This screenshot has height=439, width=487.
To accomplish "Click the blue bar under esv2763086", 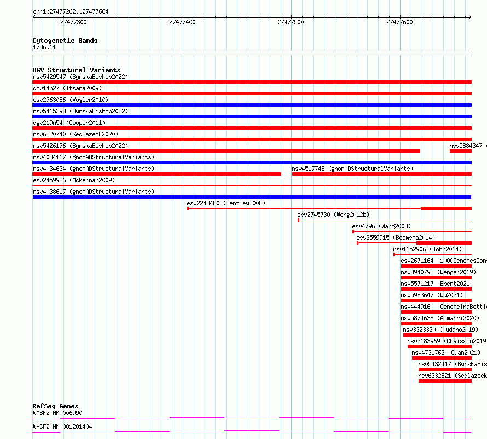I will [252, 105].
